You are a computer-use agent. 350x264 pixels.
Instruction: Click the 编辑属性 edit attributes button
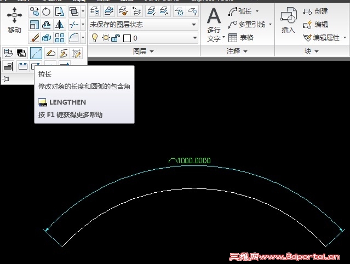[322, 37]
